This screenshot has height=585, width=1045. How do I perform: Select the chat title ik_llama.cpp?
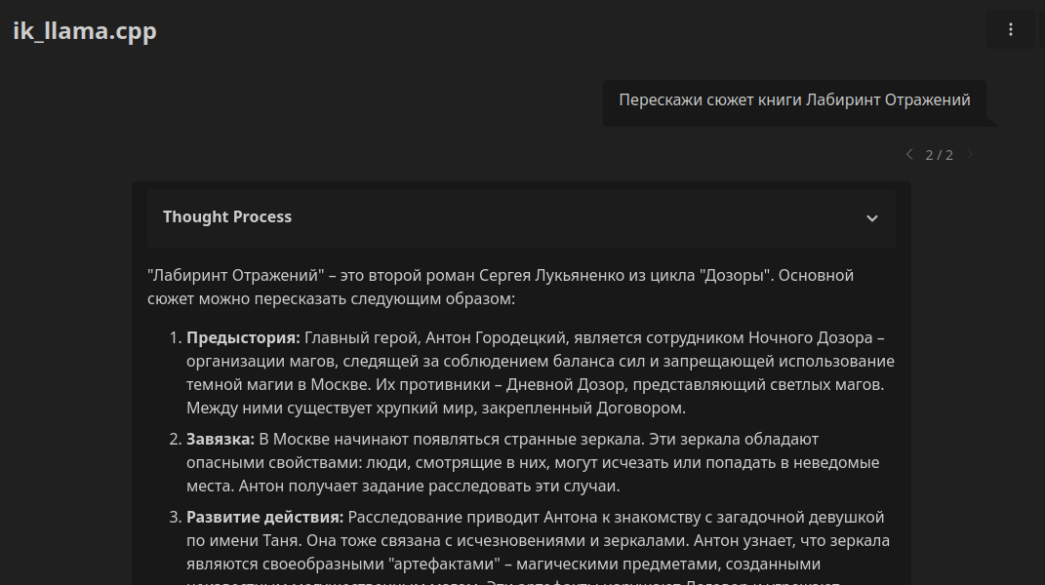84,30
